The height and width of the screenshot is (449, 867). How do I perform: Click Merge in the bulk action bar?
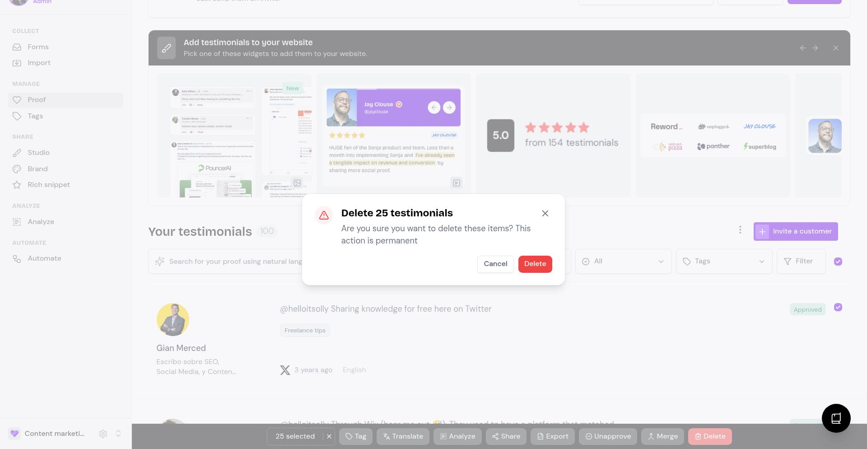662,436
